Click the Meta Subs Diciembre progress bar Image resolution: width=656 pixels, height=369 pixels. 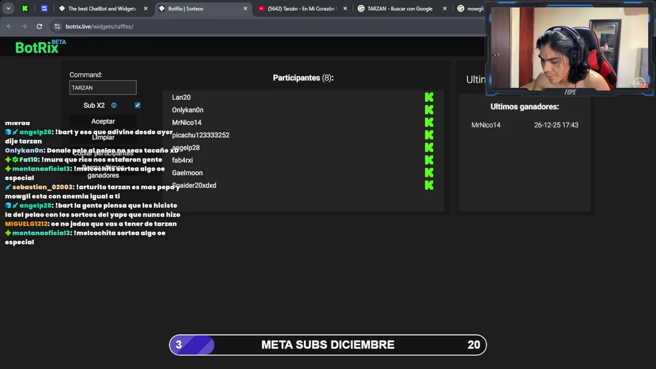coord(328,345)
